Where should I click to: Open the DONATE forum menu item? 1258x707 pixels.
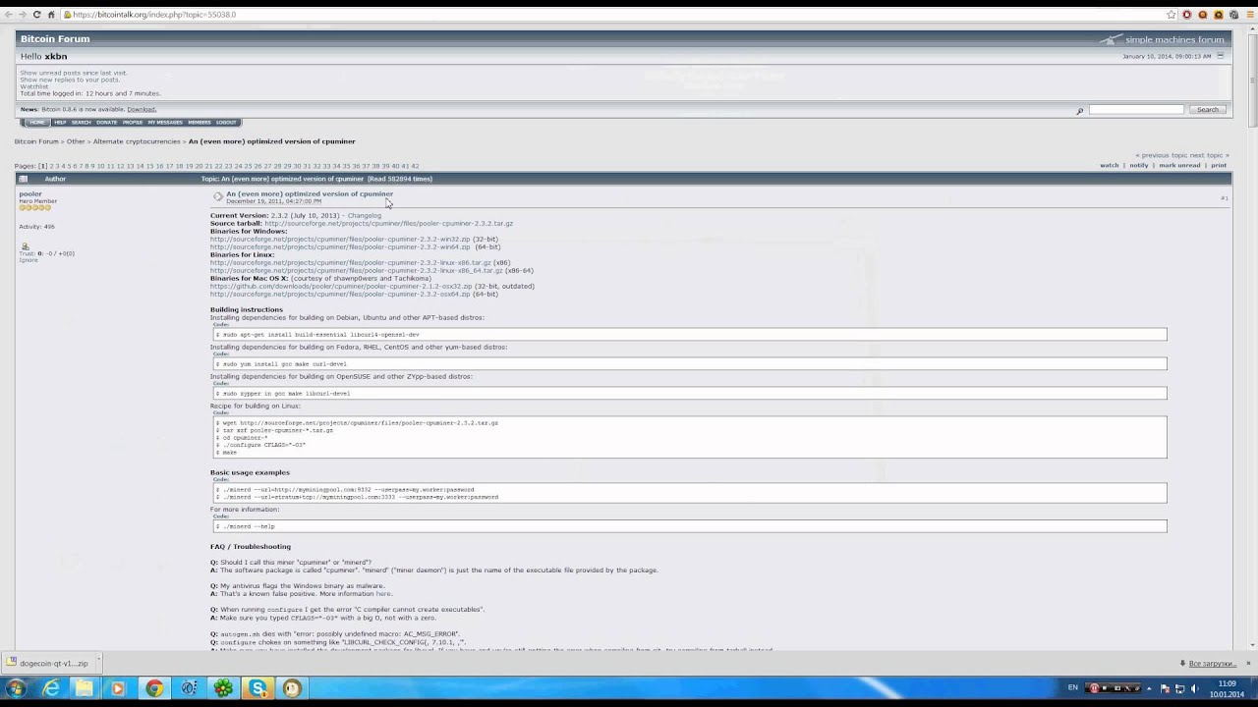[106, 123]
